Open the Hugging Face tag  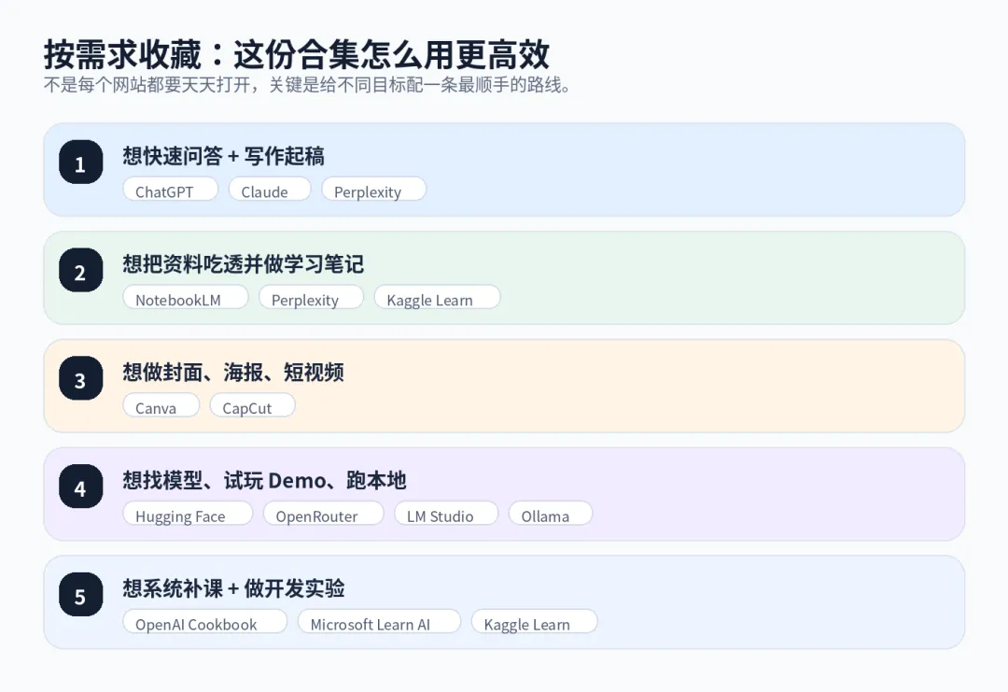[188, 514]
